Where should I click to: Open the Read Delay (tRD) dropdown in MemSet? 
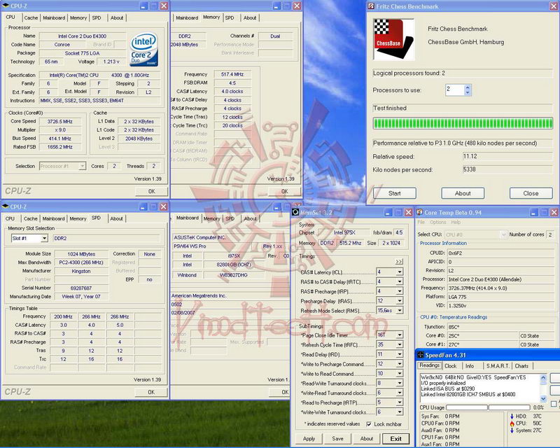[x=400, y=354]
